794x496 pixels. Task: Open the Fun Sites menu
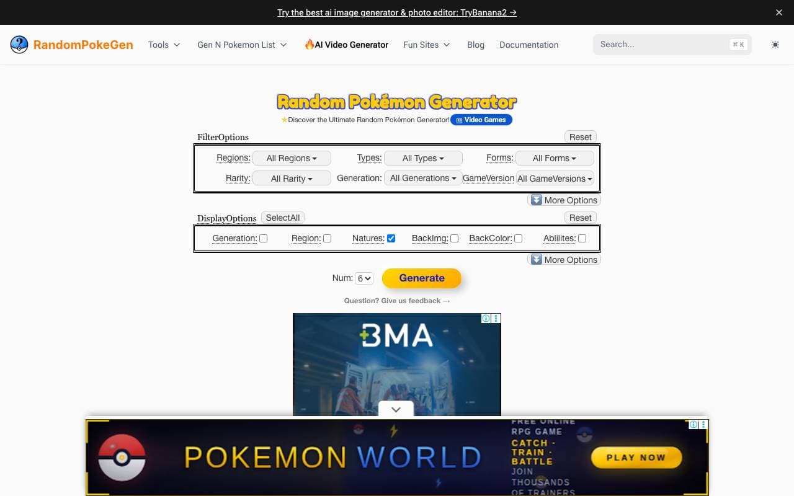(x=427, y=45)
